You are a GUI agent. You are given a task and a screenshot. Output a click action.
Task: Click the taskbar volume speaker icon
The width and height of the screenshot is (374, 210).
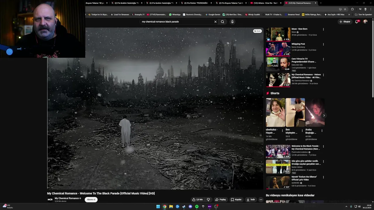point(359,206)
